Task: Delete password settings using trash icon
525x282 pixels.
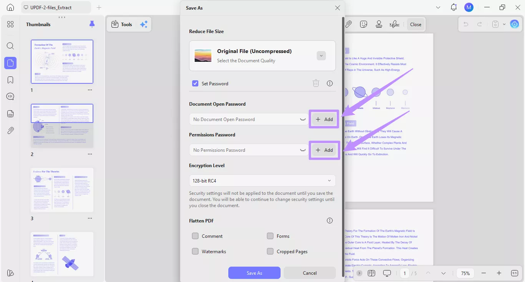Action: click(316, 83)
